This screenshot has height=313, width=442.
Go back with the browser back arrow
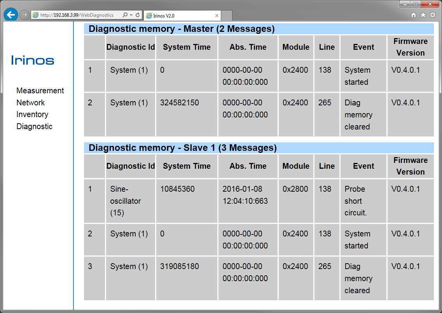(11, 15)
